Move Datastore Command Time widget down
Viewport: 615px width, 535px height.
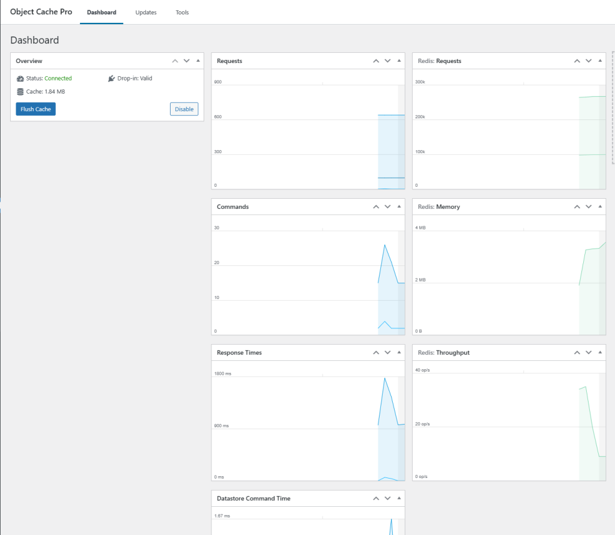click(x=387, y=498)
